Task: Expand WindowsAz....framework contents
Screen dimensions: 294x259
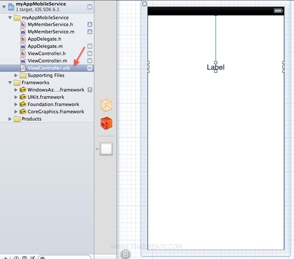Action: pyautogui.click(x=16, y=90)
